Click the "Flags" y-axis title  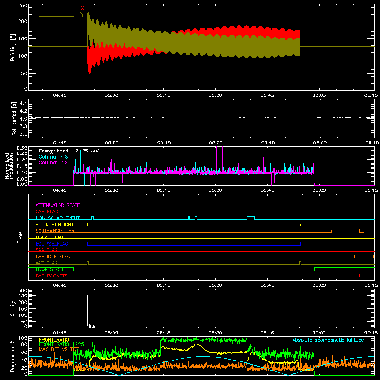(19, 237)
